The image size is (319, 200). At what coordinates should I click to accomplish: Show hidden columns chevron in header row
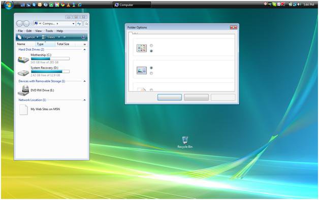[x=85, y=44]
